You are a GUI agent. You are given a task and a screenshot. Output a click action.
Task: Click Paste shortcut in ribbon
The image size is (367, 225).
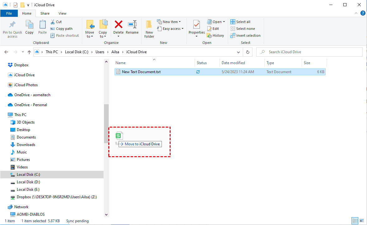pos(65,35)
